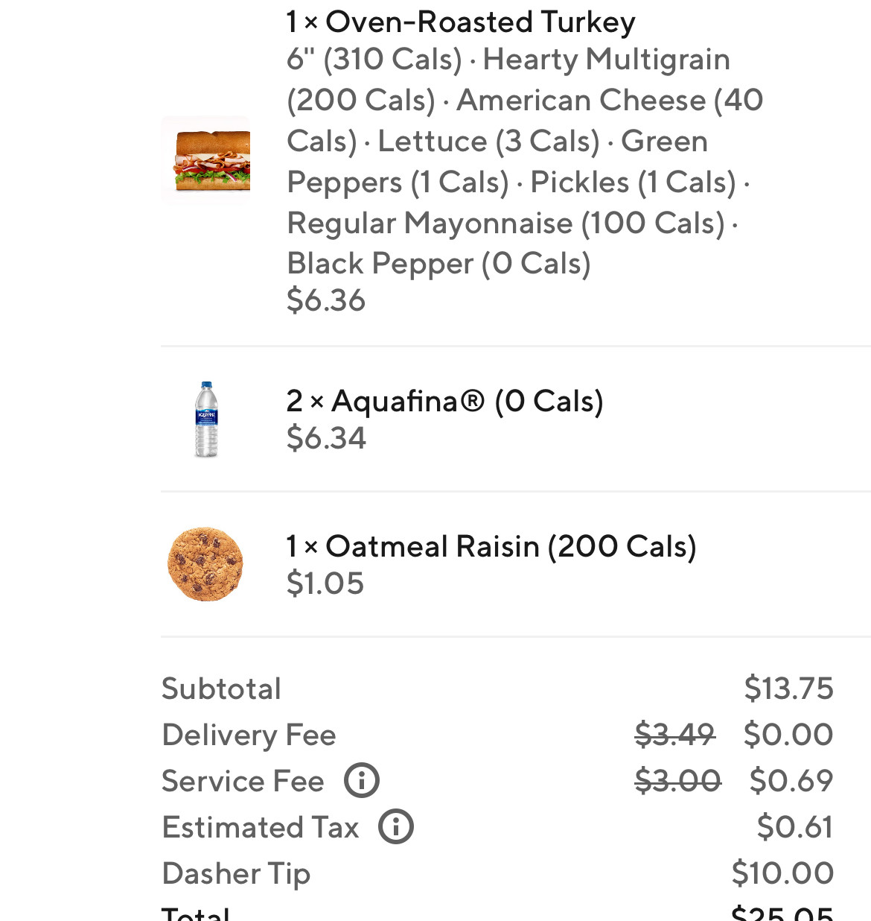The image size is (871, 921).
Task: Click the $6.34 Aquafina price
Action: 326,438
